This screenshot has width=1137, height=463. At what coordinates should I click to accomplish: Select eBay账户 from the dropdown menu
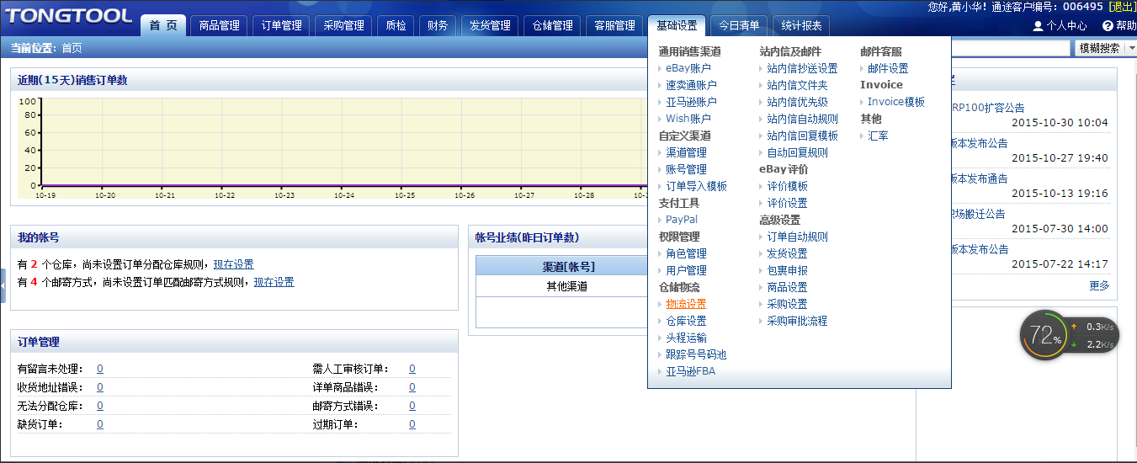(688, 68)
